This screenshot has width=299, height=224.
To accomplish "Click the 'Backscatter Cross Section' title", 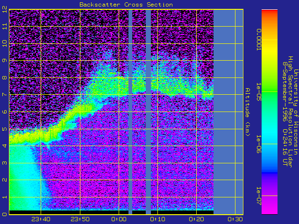I will point(126,5).
